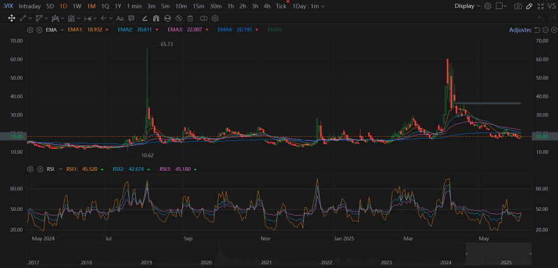558x268 pixels.
Task: Click the Adjusted price link
Action: (x=520, y=30)
